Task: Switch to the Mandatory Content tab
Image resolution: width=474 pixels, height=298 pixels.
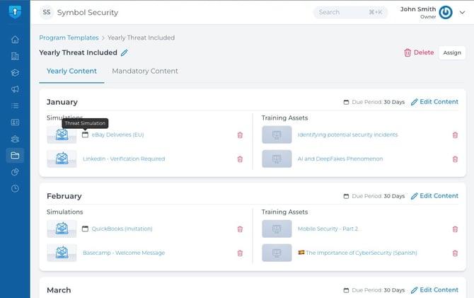Action: pos(145,71)
